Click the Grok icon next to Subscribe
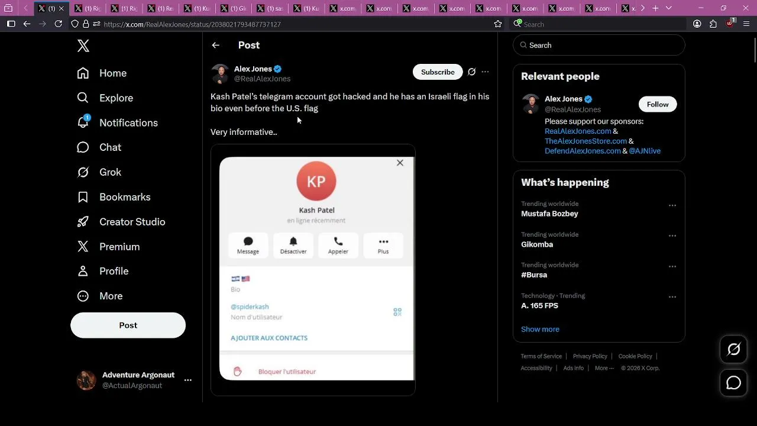Image resolution: width=757 pixels, height=426 pixels. (x=471, y=72)
